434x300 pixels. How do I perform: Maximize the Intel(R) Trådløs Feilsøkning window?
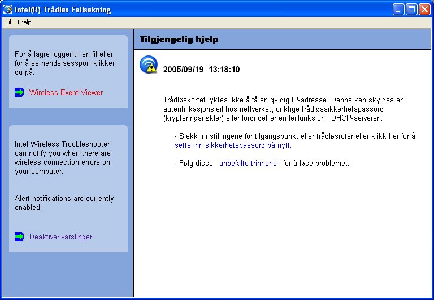pos(411,10)
